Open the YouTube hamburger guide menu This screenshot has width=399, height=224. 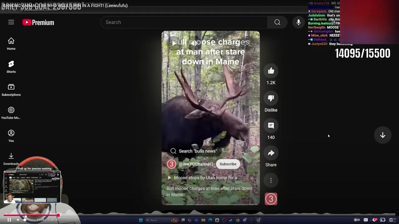tap(11, 22)
